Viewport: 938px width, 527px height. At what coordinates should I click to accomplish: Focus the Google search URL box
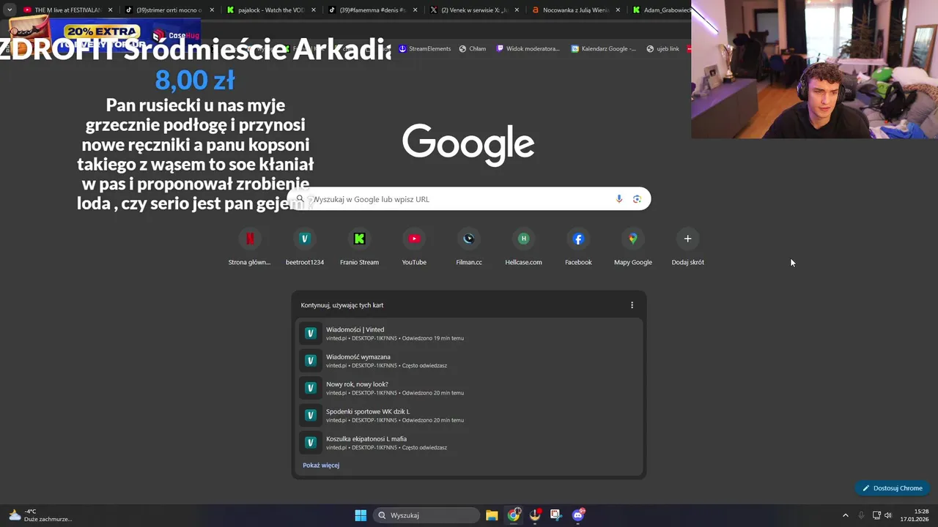coord(469,199)
